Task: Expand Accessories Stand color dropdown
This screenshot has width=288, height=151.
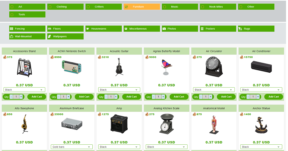Action: [24, 90]
